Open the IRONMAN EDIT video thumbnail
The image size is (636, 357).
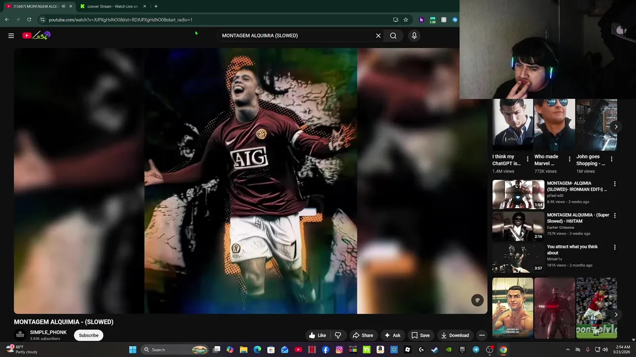pos(518,194)
